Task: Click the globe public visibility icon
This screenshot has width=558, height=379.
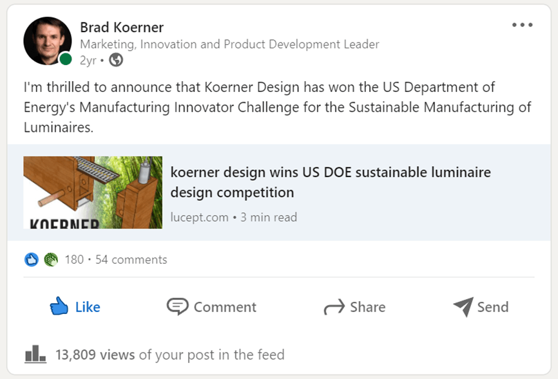Action: pyautogui.click(x=116, y=60)
